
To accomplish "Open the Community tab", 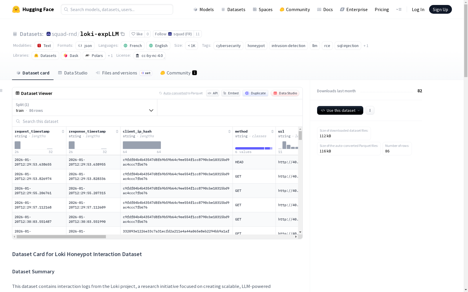I will pos(178,73).
